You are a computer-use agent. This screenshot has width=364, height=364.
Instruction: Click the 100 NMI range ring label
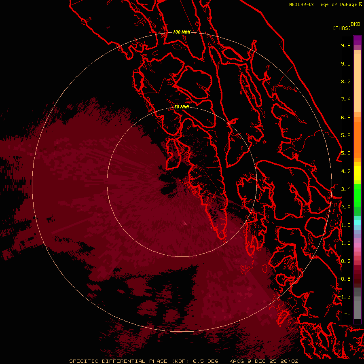(182, 32)
